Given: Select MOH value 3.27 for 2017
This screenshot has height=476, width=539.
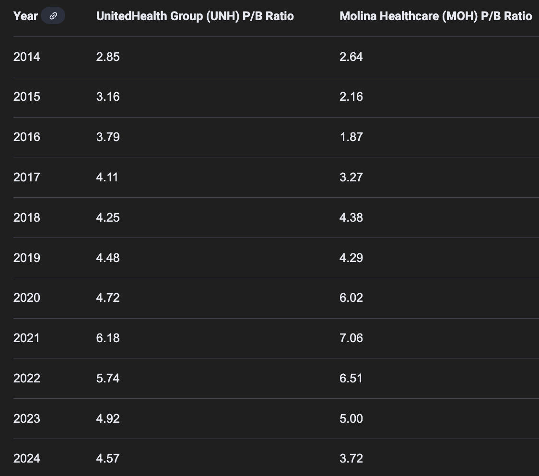Looking at the screenshot, I should [352, 178].
